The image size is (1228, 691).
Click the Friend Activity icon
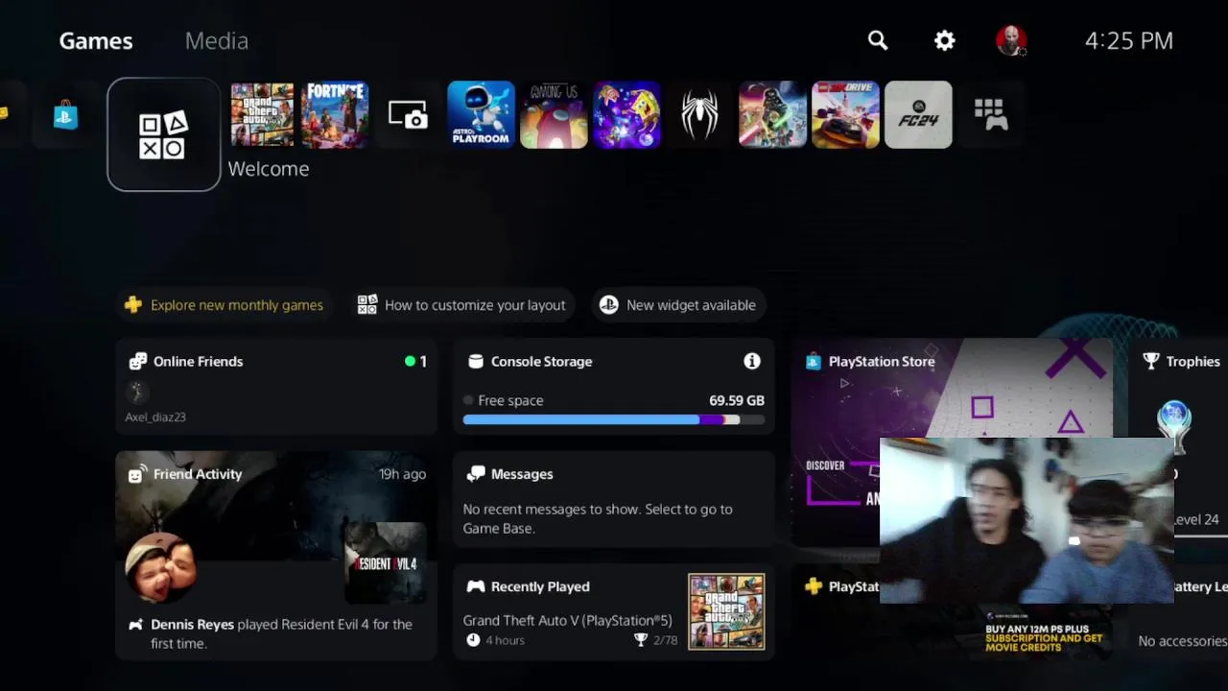pos(135,473)
